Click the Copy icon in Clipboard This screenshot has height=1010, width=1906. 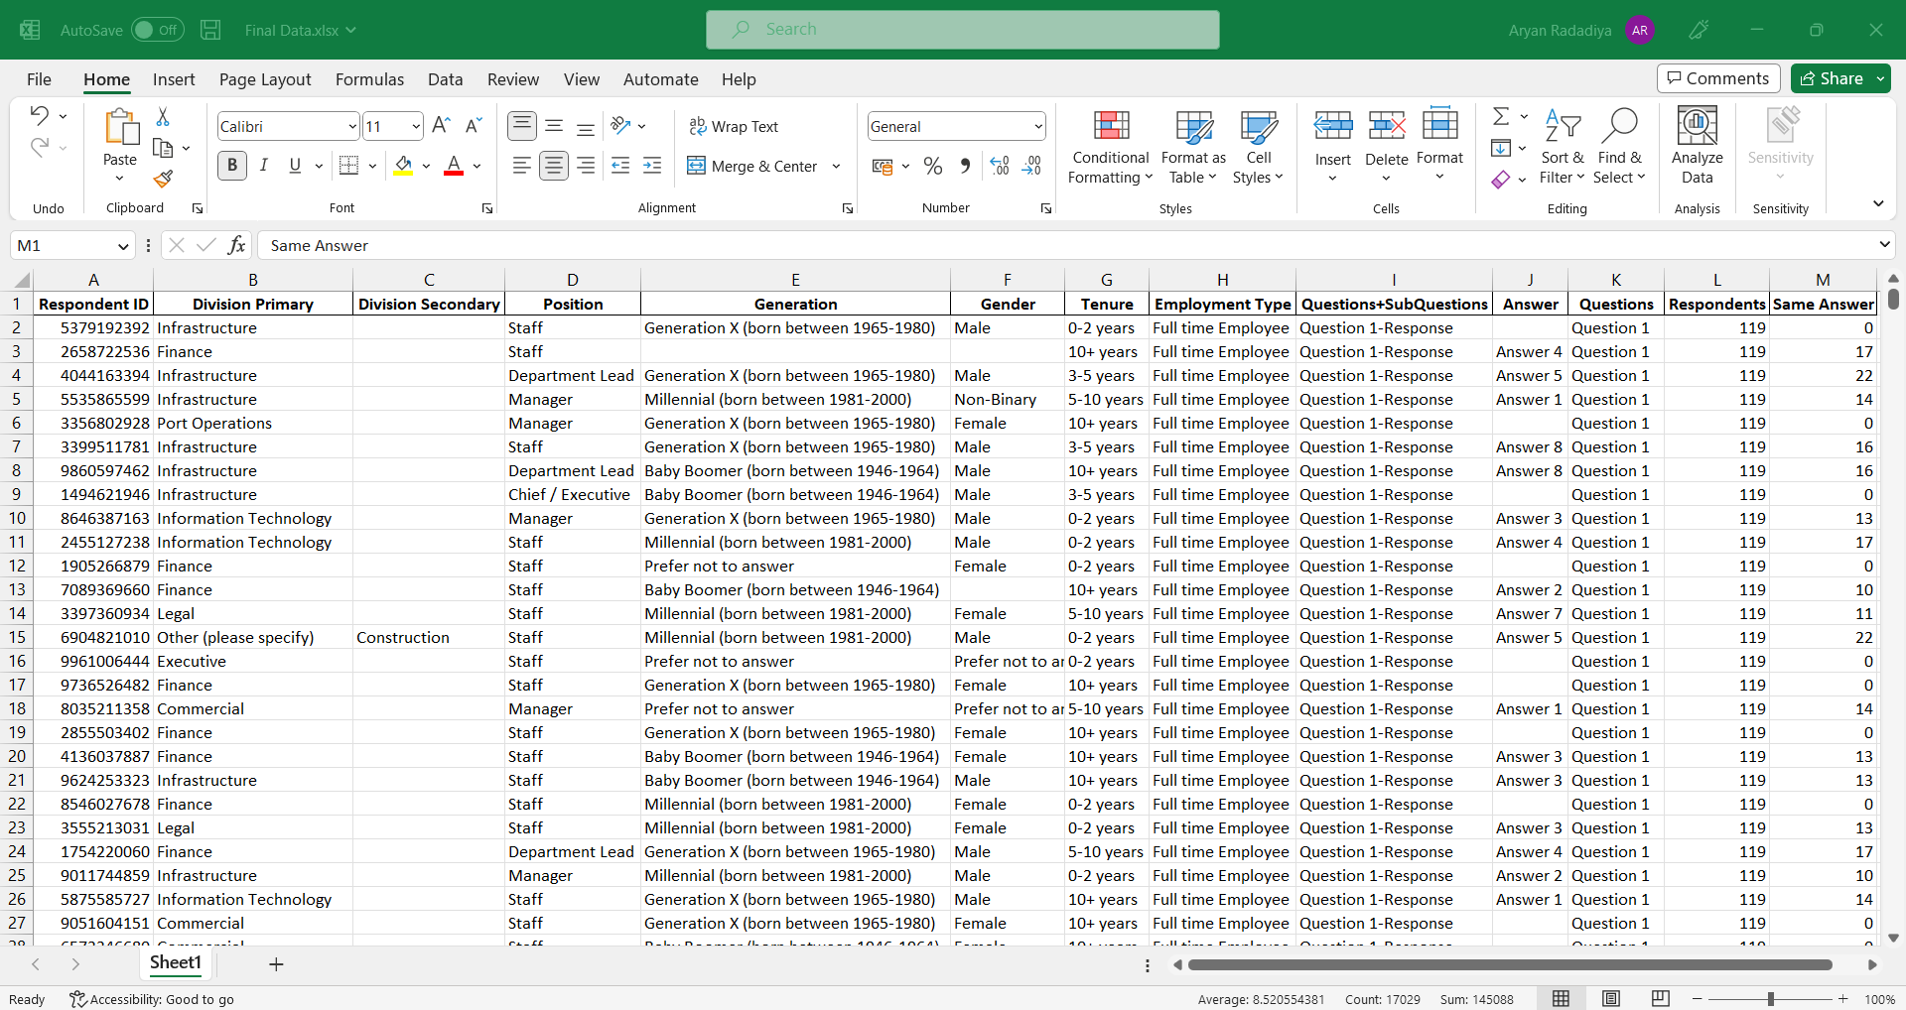click(x=163, y=148)
